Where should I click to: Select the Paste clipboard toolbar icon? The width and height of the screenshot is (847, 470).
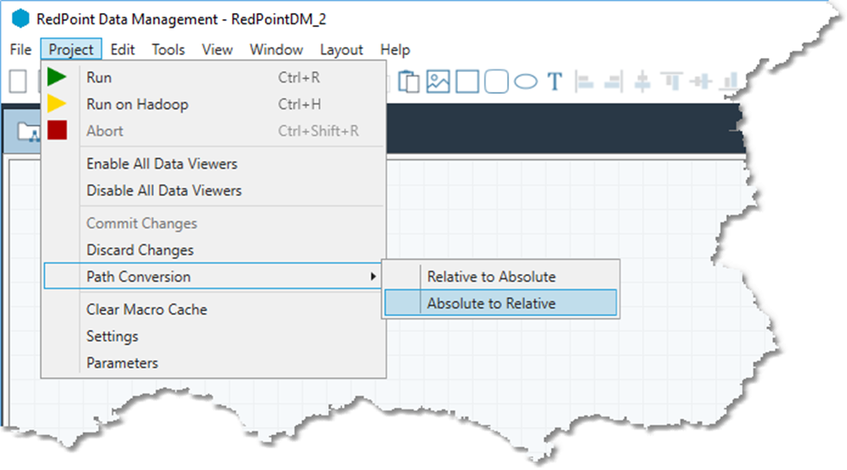pos(408,82)
